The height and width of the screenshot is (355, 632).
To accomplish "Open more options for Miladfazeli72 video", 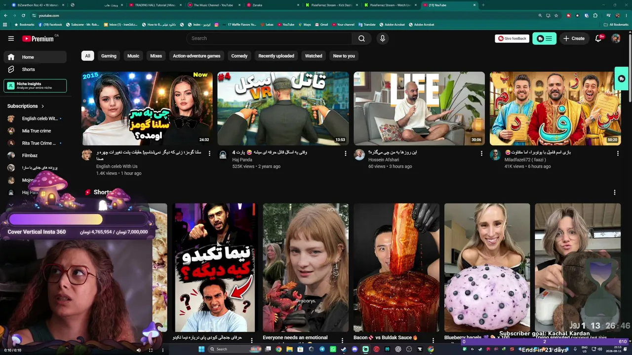I will coord(618,153).
